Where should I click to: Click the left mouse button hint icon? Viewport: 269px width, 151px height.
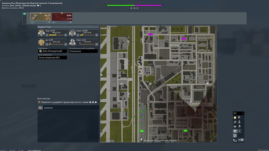pyautogui.click(x=239, y=118)
